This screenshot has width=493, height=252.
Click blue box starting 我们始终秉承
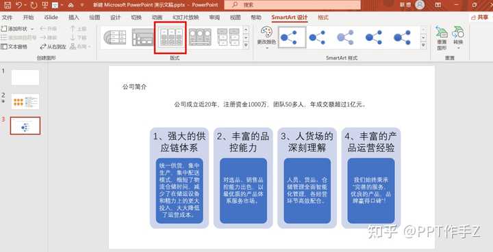[x=371, y=191]
